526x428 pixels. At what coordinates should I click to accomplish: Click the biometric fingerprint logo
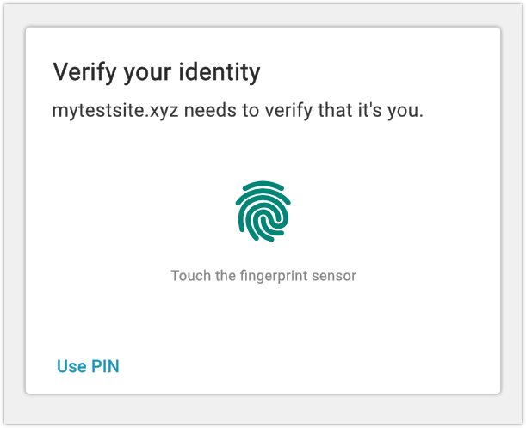263,211
